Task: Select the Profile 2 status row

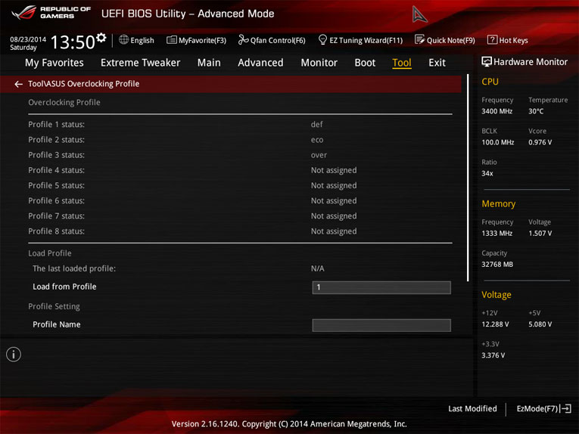Action: click(240, 140)
